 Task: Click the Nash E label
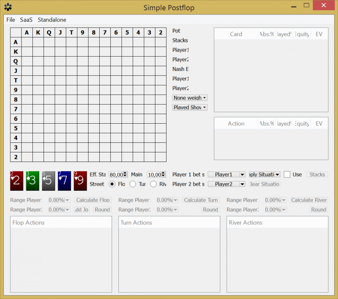(180, 69)
